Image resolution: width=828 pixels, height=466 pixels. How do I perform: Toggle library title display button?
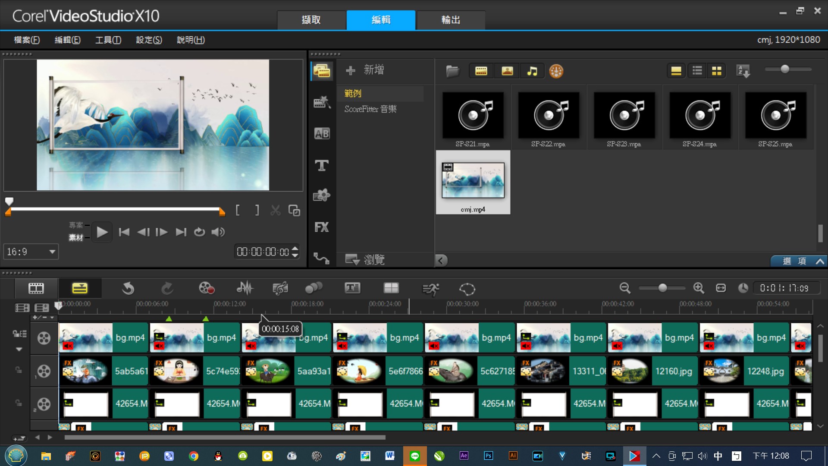pyautogui.click(x=676, y=71)
